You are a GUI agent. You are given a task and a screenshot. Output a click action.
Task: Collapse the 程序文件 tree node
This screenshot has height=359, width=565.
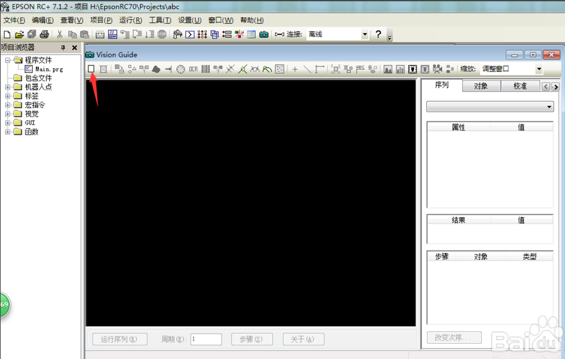click(8, 60)
